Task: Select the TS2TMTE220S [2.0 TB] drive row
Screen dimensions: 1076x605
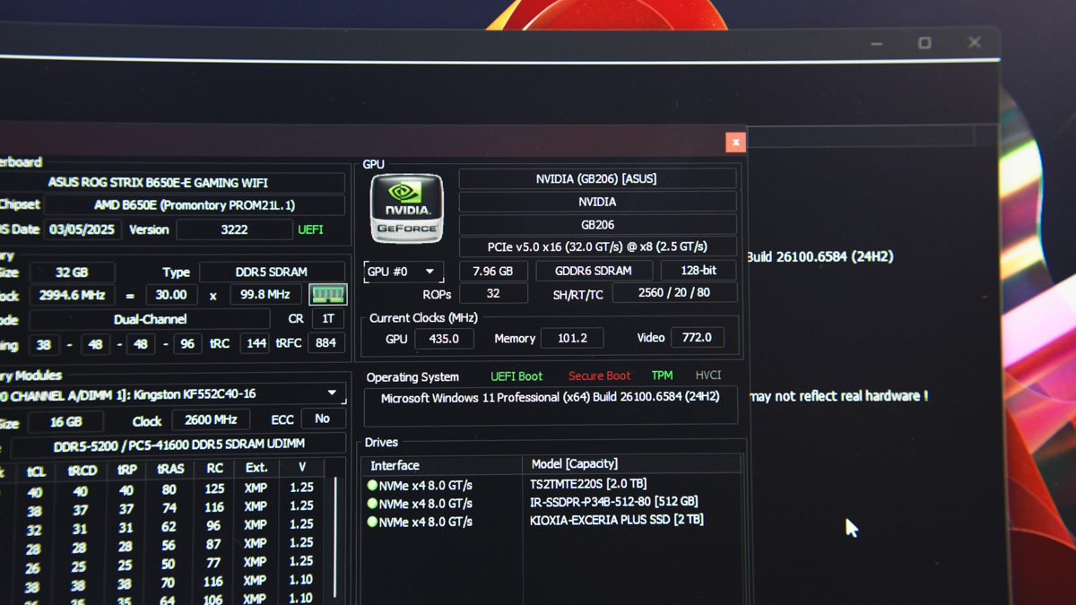Action: 551,484
